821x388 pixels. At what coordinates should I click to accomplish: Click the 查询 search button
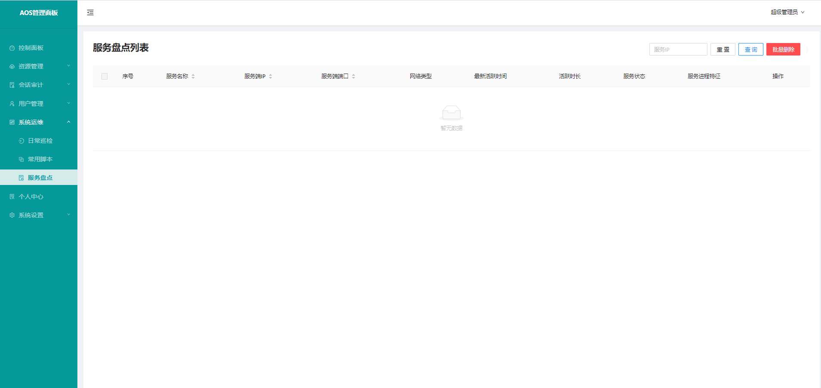click(750, 49)
